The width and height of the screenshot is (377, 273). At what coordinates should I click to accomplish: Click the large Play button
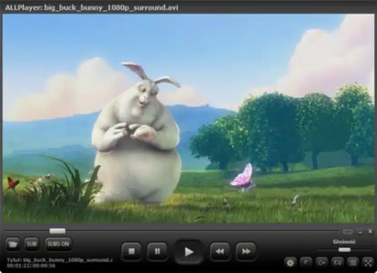(x=189, y=252)
